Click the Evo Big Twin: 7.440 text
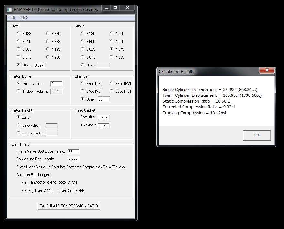 [x=37, y=191]
